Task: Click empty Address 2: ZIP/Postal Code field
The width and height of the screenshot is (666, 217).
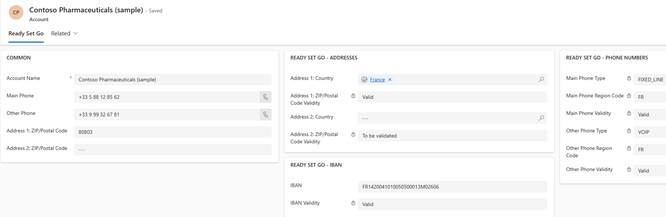Action: [x=173, y=150]
